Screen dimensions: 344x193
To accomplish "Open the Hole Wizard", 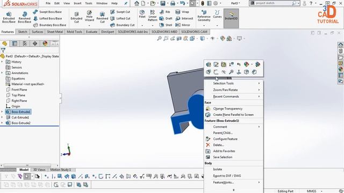I will pos(89,16).
